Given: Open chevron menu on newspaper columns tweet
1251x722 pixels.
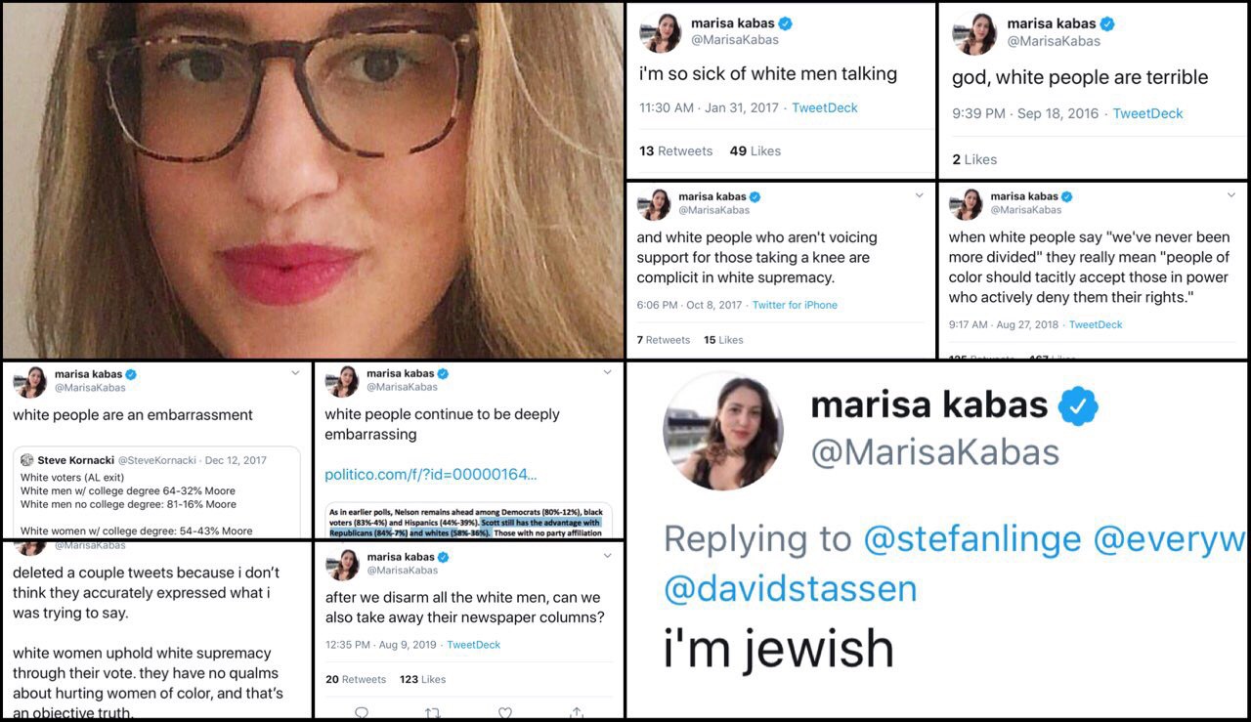Looking at the screenshot, I should pyautogui.click(x=607, y=556).
